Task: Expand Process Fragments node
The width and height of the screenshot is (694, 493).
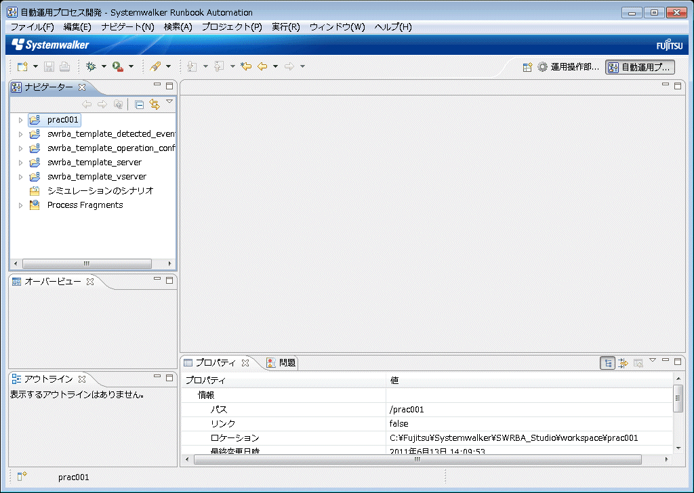Action: tap(20, 205)
